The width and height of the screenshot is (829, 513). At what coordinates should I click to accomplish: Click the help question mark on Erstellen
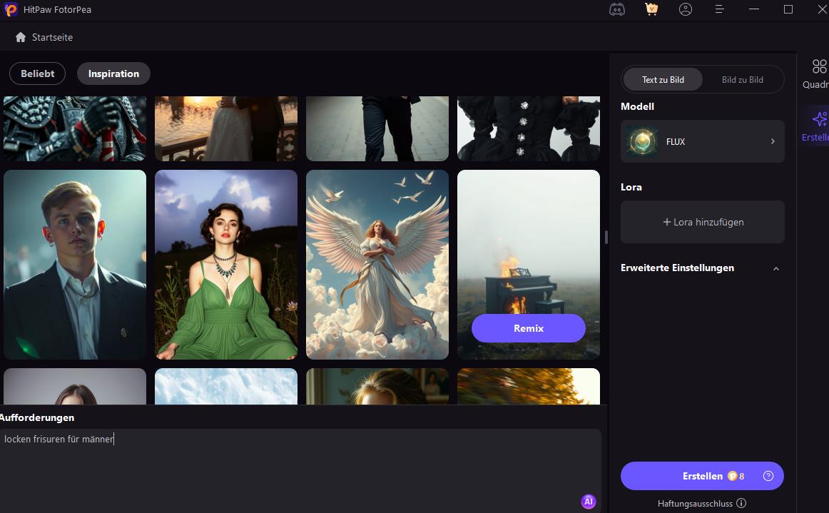[x=768, y=476]
